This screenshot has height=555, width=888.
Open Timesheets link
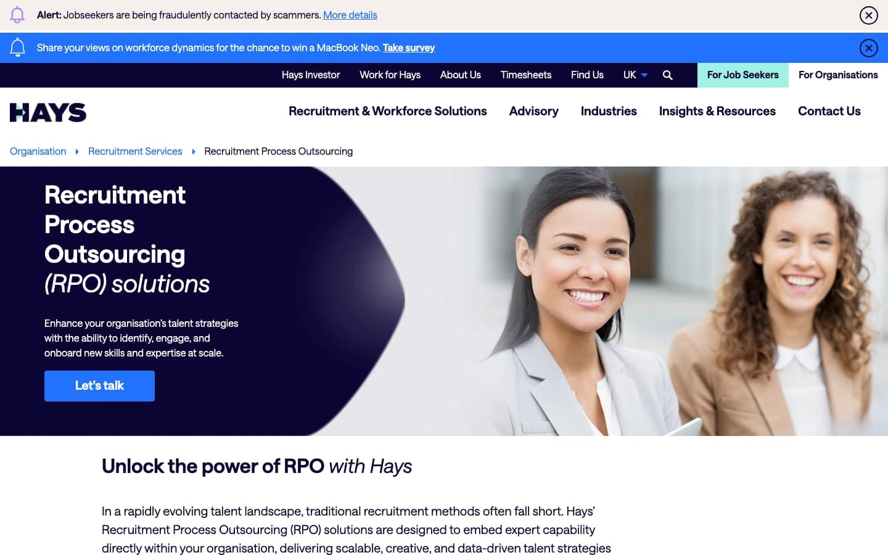pyautogui.click(x=525, y=75)
